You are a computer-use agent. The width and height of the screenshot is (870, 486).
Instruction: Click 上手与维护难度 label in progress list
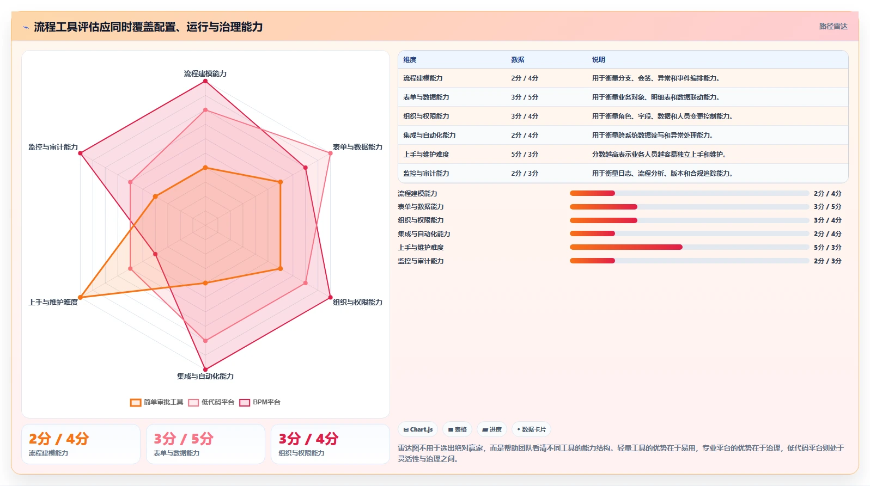point(421,248)
